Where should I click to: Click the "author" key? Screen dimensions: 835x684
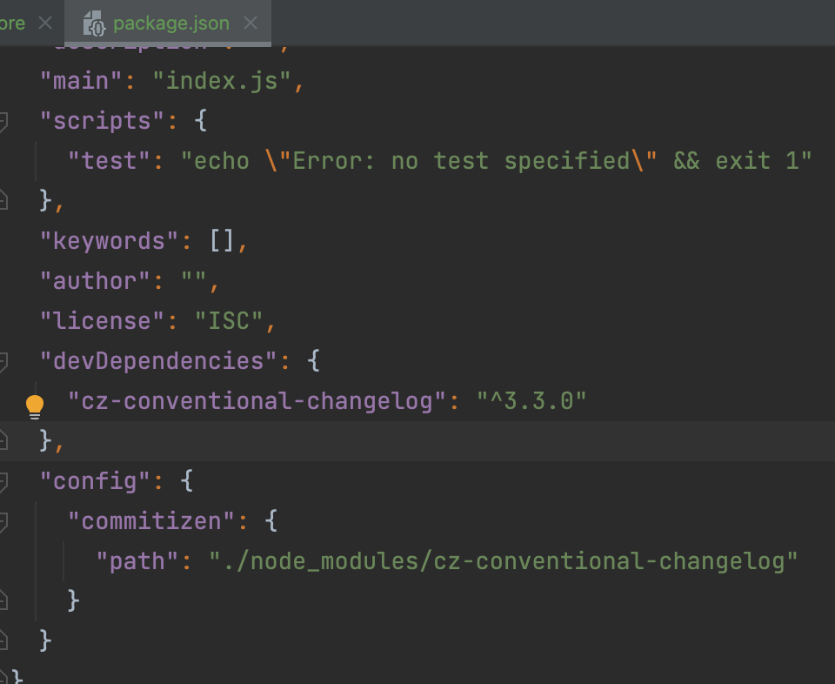[96, 281]
